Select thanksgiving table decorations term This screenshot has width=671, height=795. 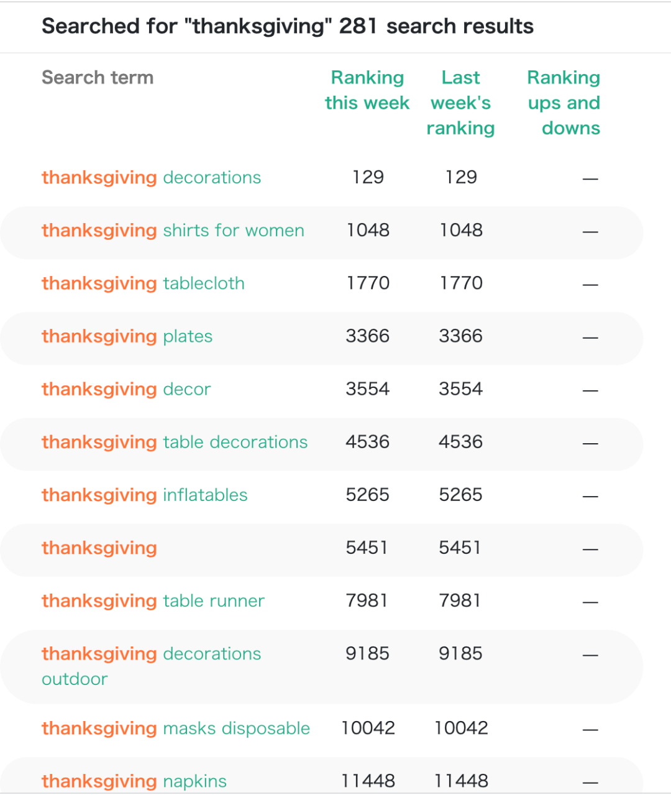point(175,442)
